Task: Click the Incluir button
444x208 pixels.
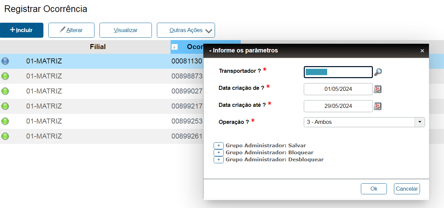Action: point(22,30)
